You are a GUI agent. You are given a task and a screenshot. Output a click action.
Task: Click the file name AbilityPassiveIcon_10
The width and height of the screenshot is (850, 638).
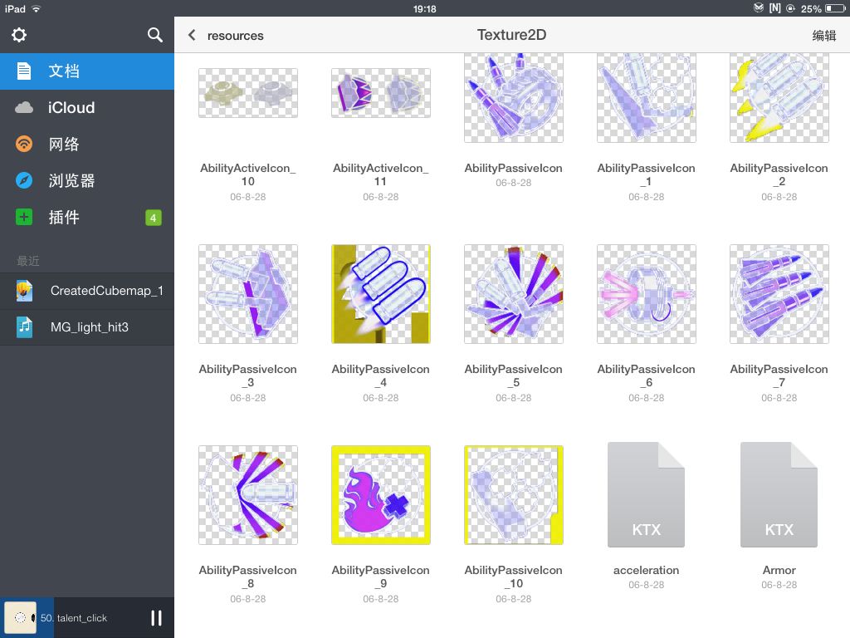click(513, 577)
